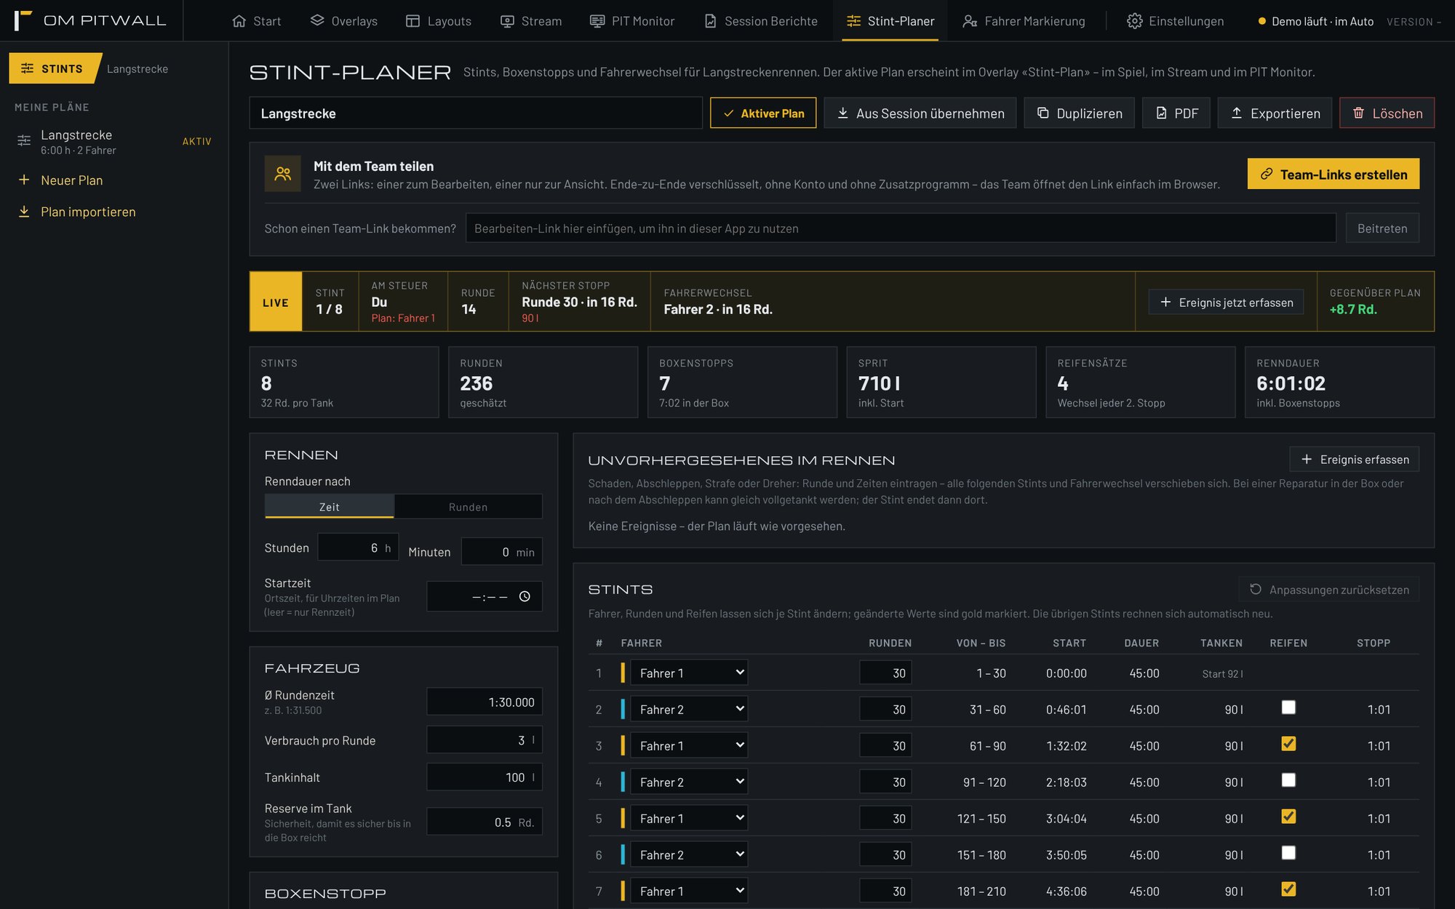This screenshot has width=1455, height=909.
Task: Click the trash icon on Löschen
Action: point(1358,113)
